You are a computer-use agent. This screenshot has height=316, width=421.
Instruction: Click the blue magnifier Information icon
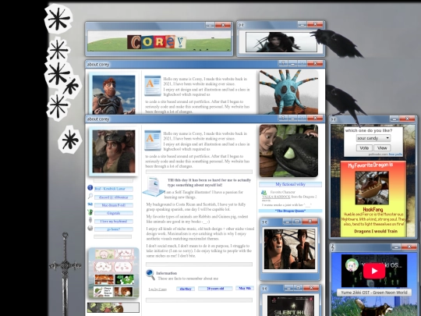(x=150, y=275)
